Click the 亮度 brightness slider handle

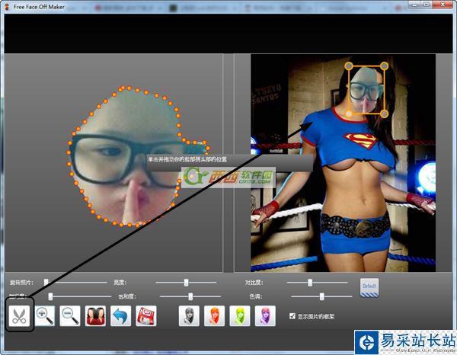(x=186, y=283)
